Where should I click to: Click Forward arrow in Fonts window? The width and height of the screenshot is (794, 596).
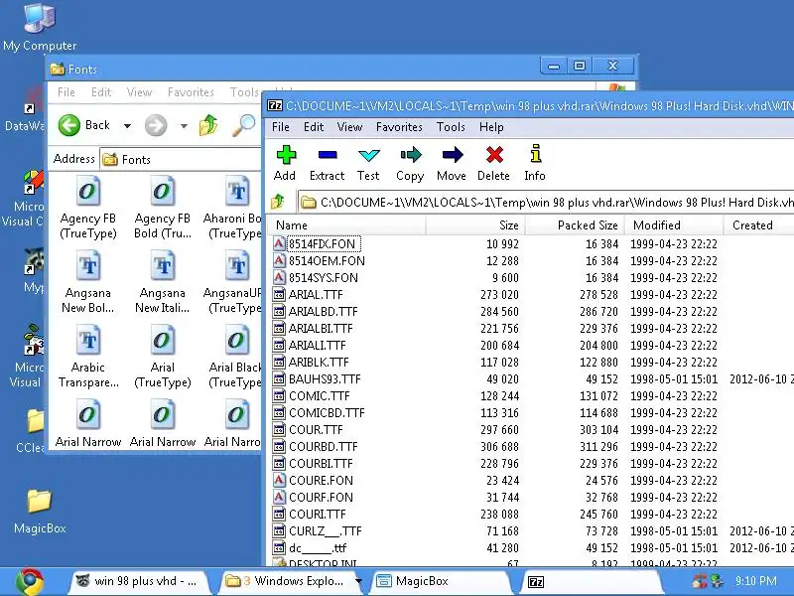pos(156,125)
